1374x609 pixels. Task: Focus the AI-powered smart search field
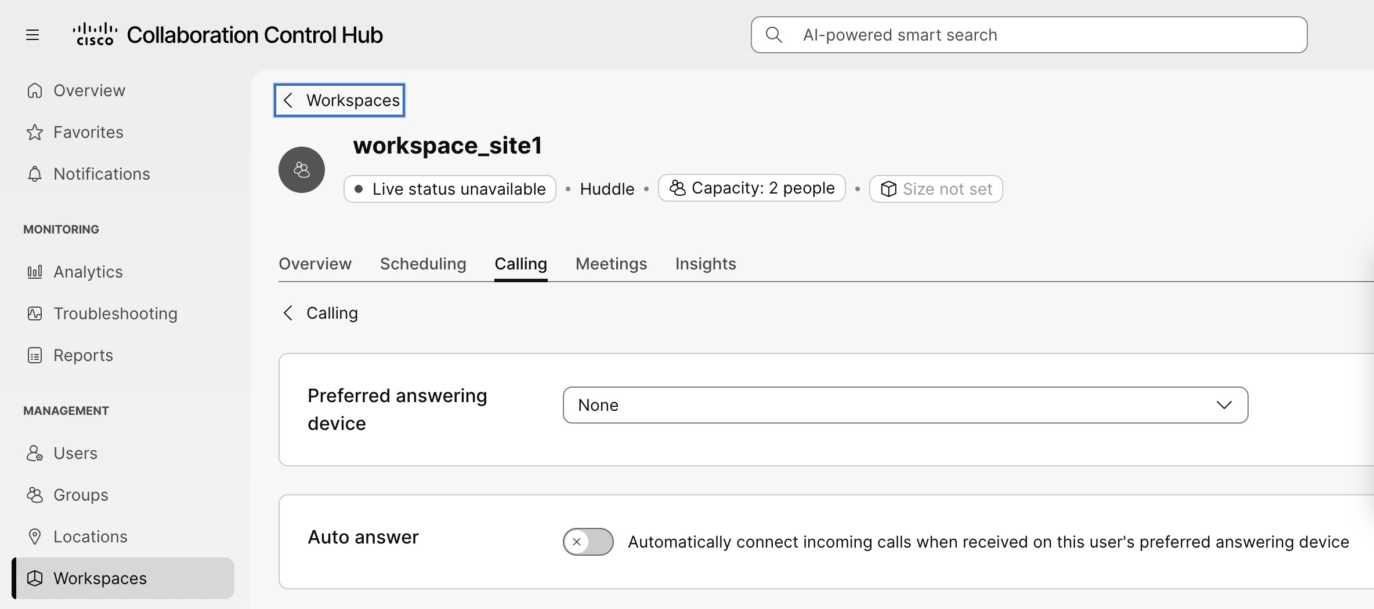pyautogui.click(x=1028, y=35)
